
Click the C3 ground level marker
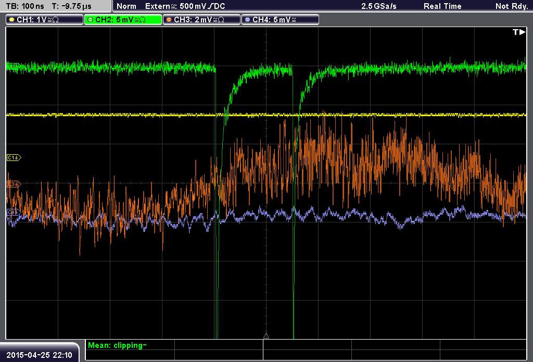pyautogui.click(x=14, y=184)
